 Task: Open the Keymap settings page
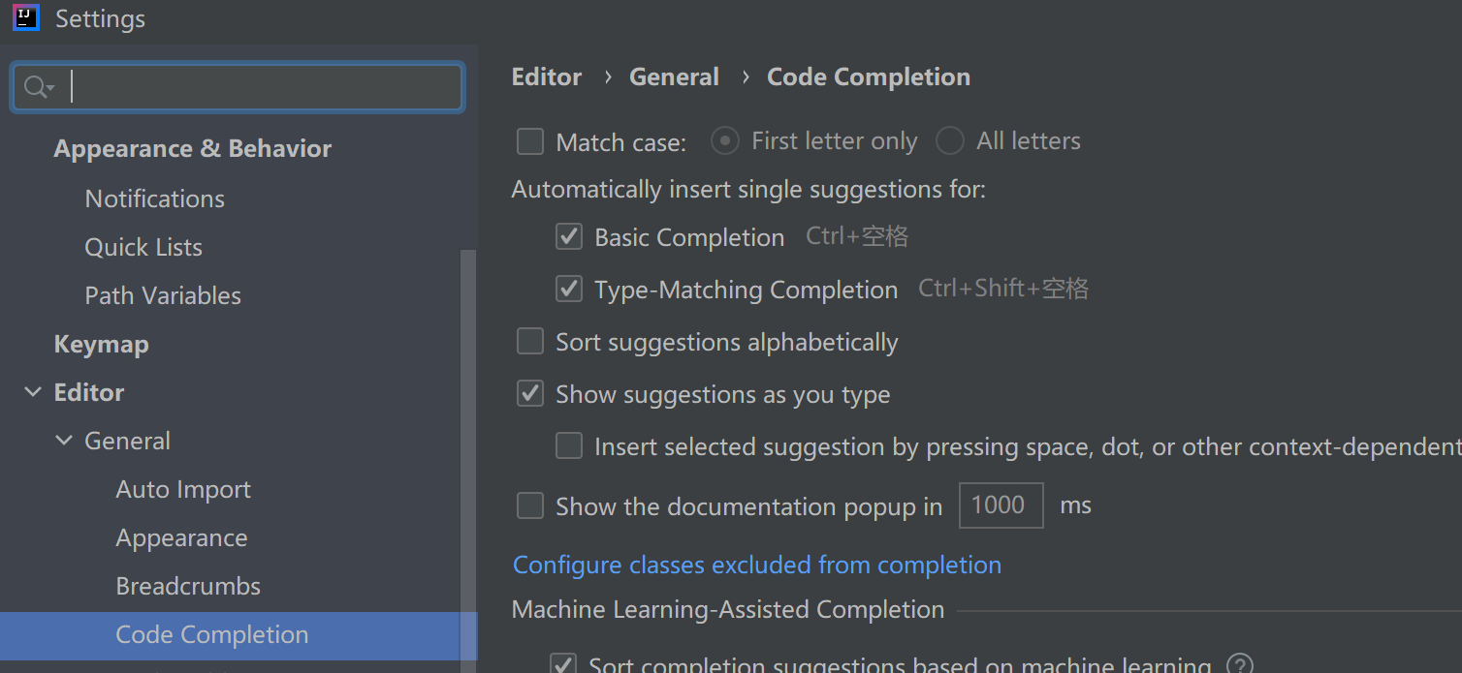tap(101, 344)
